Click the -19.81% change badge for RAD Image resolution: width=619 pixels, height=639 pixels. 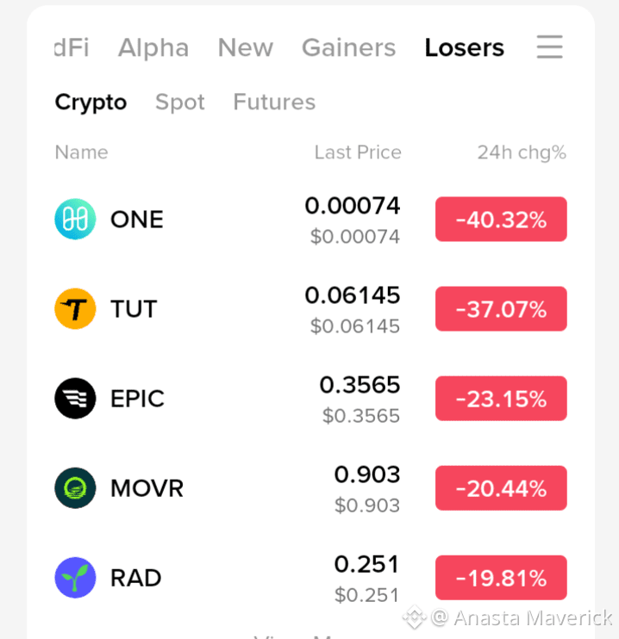501,578
